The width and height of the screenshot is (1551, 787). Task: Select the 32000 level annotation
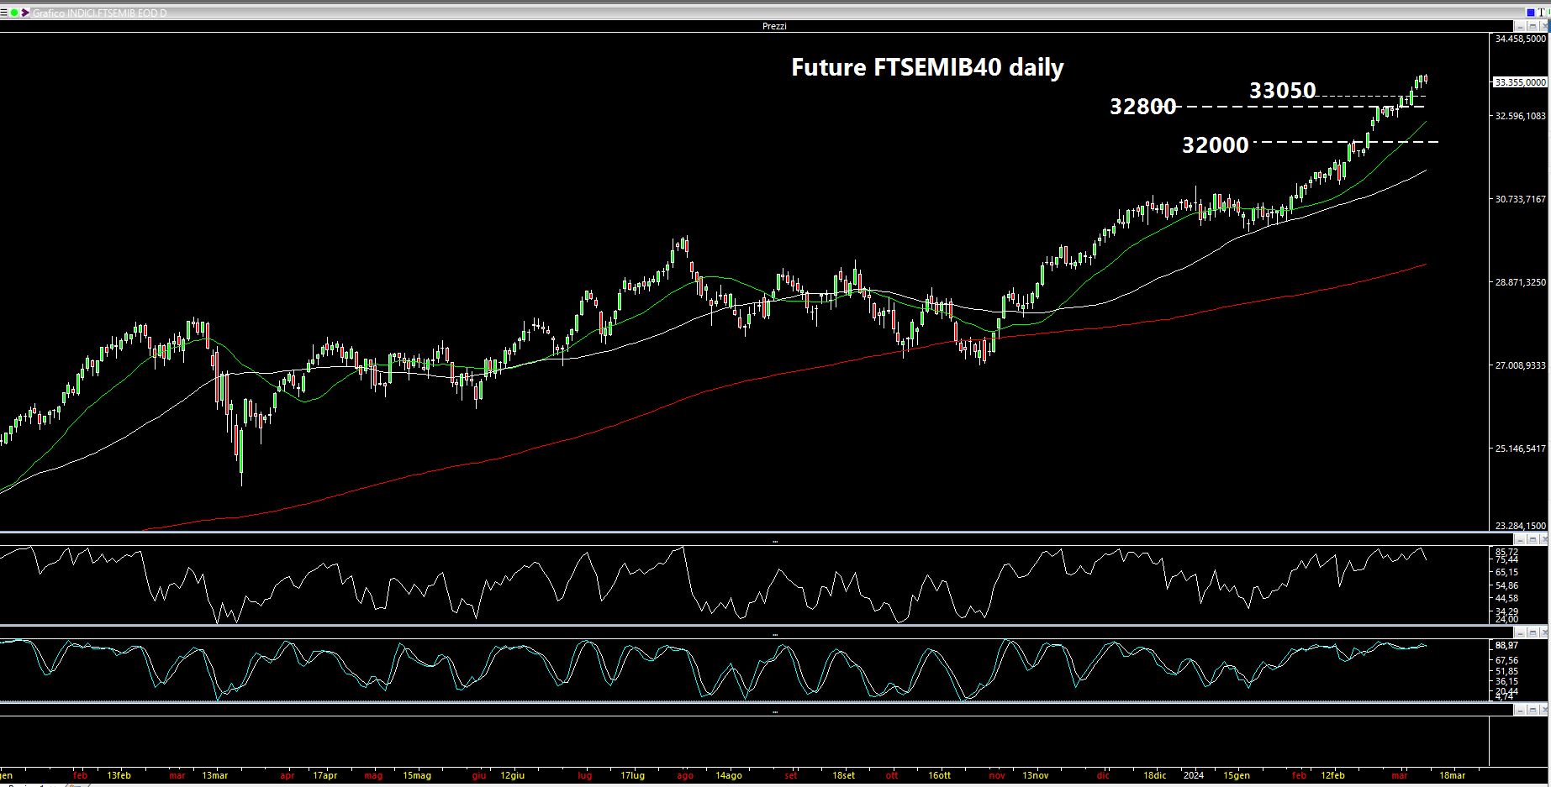point(1216,144)
